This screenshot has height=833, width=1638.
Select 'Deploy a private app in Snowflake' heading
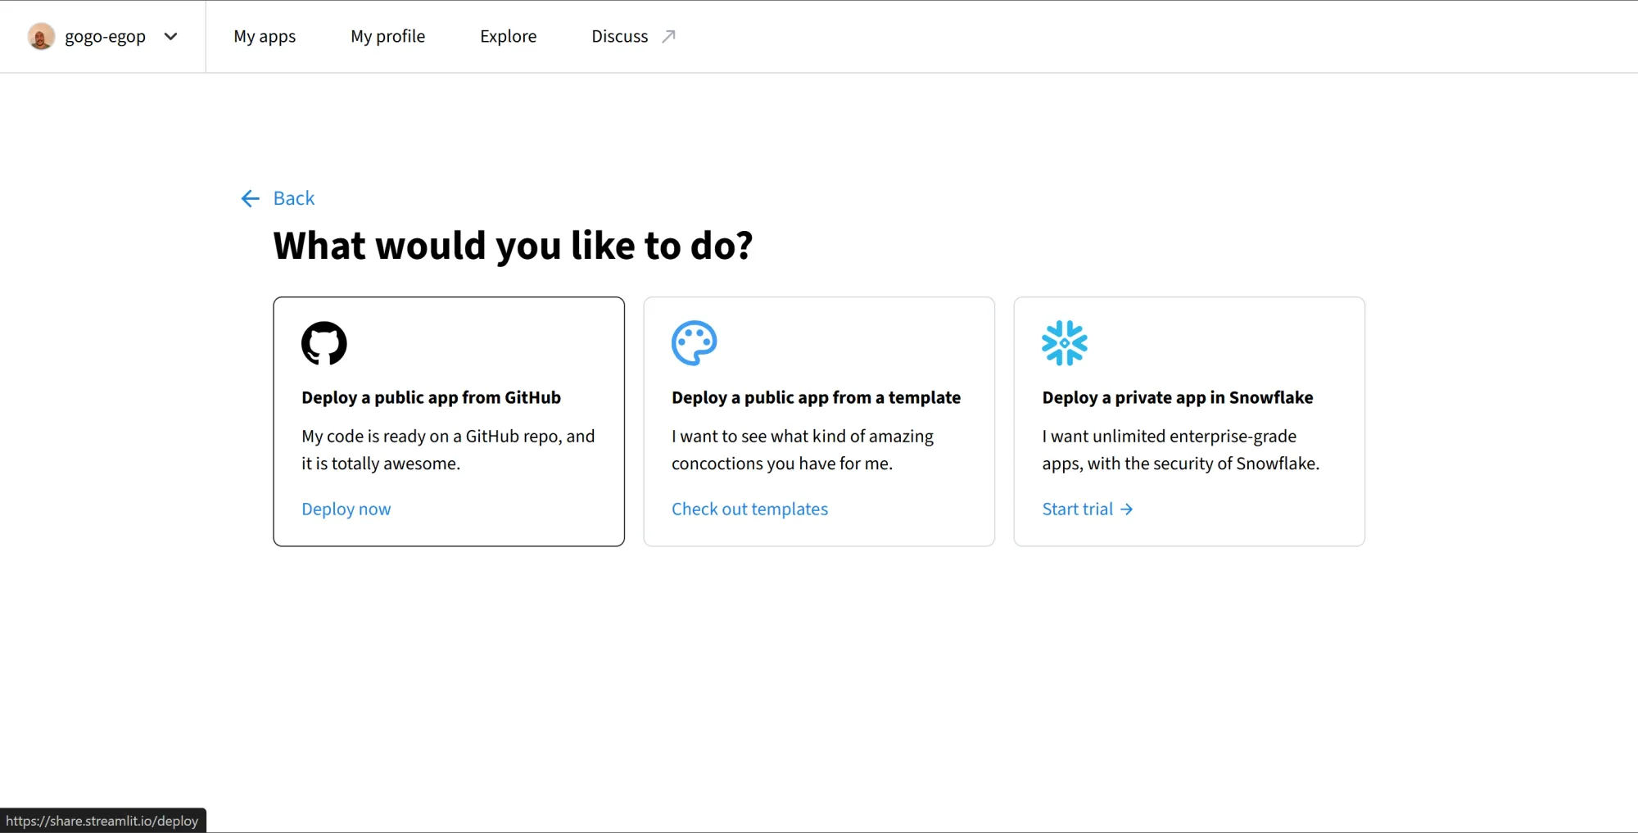(x=1178, y=397)
